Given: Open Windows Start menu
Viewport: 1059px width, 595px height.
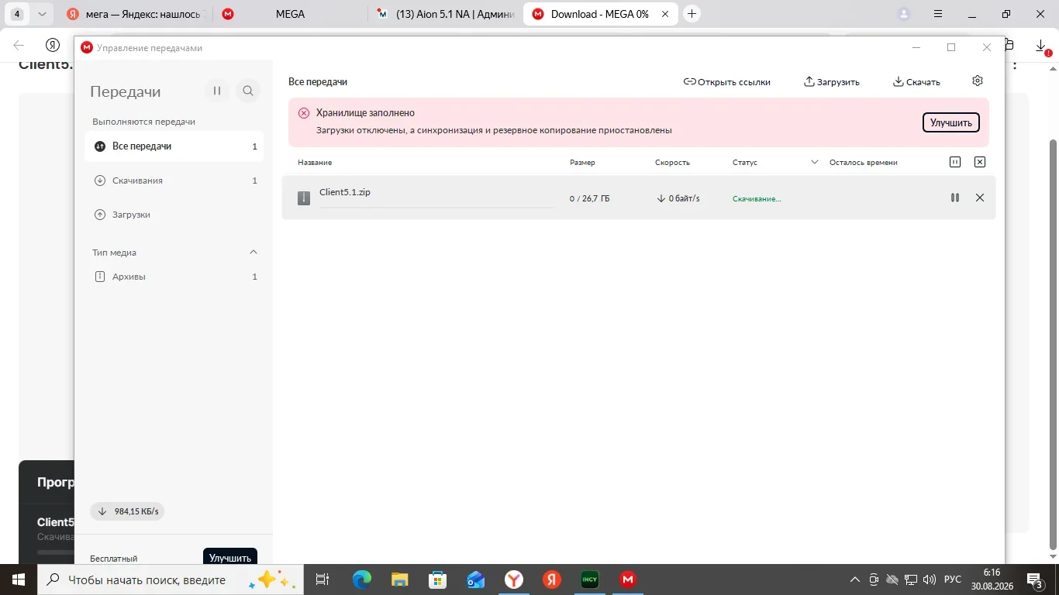Looking at the screenshot, I should (19, 580).
